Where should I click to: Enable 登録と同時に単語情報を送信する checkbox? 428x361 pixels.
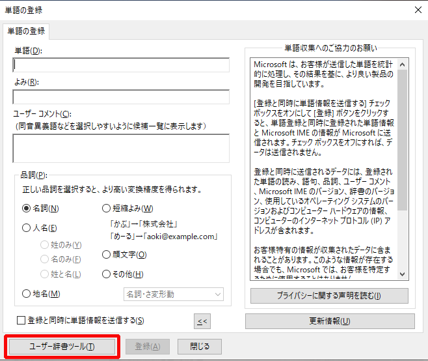click(21, 321)
